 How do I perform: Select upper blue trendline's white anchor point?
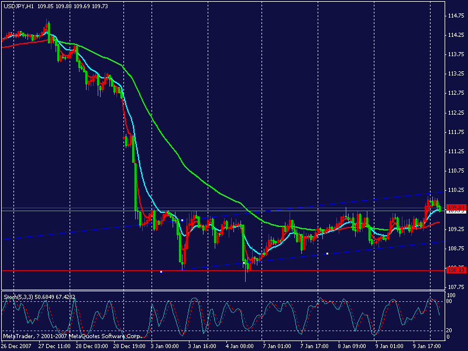183,221
